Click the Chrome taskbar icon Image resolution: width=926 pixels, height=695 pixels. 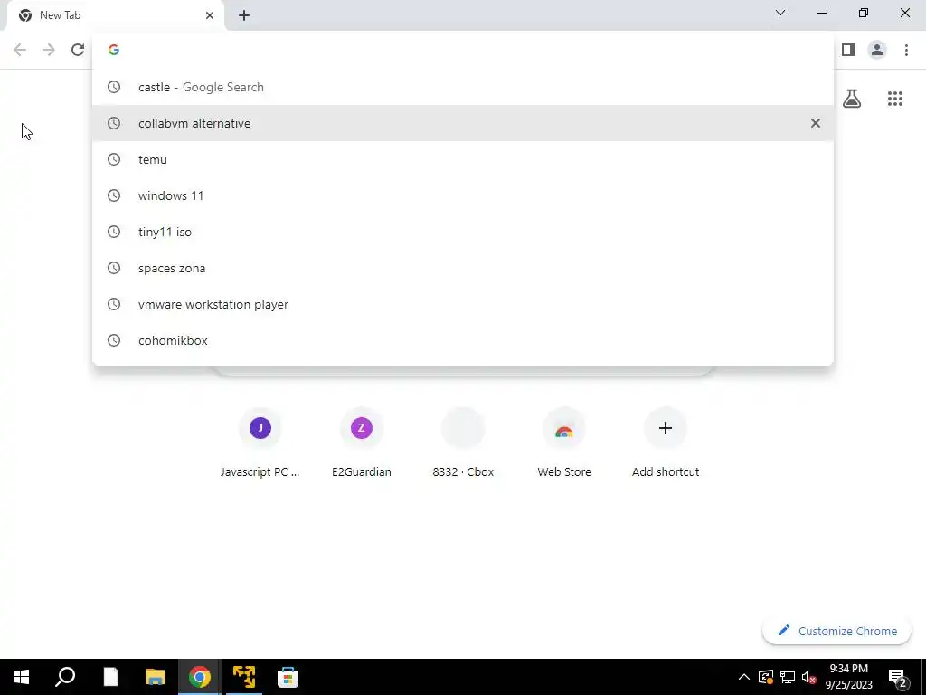pos(200,677)
